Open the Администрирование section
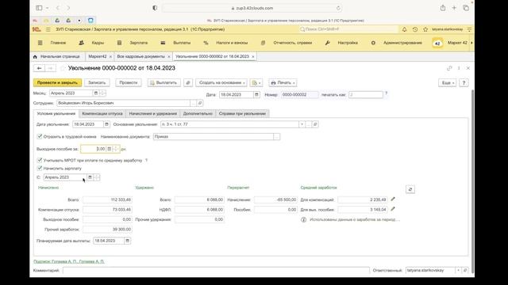 coord(402,43)
